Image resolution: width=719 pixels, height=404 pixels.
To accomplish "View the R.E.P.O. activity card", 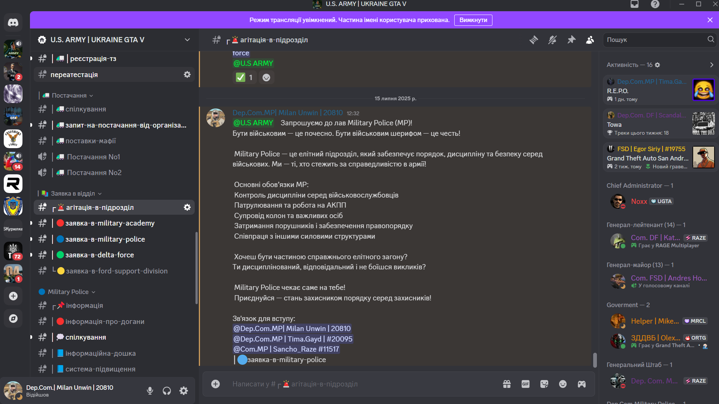I will coord(660,90).
